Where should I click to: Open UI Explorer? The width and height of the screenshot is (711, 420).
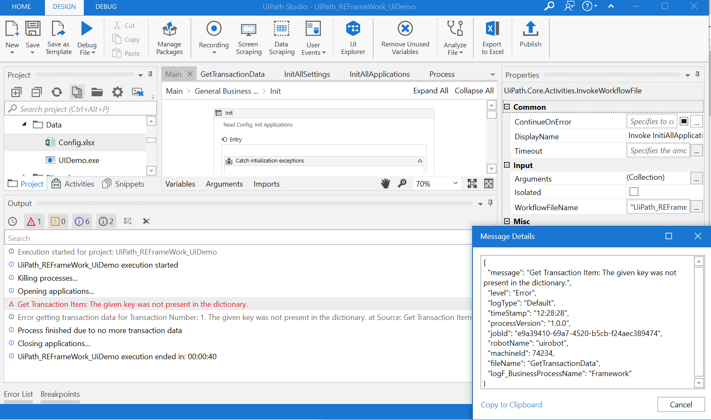point(353,38)
